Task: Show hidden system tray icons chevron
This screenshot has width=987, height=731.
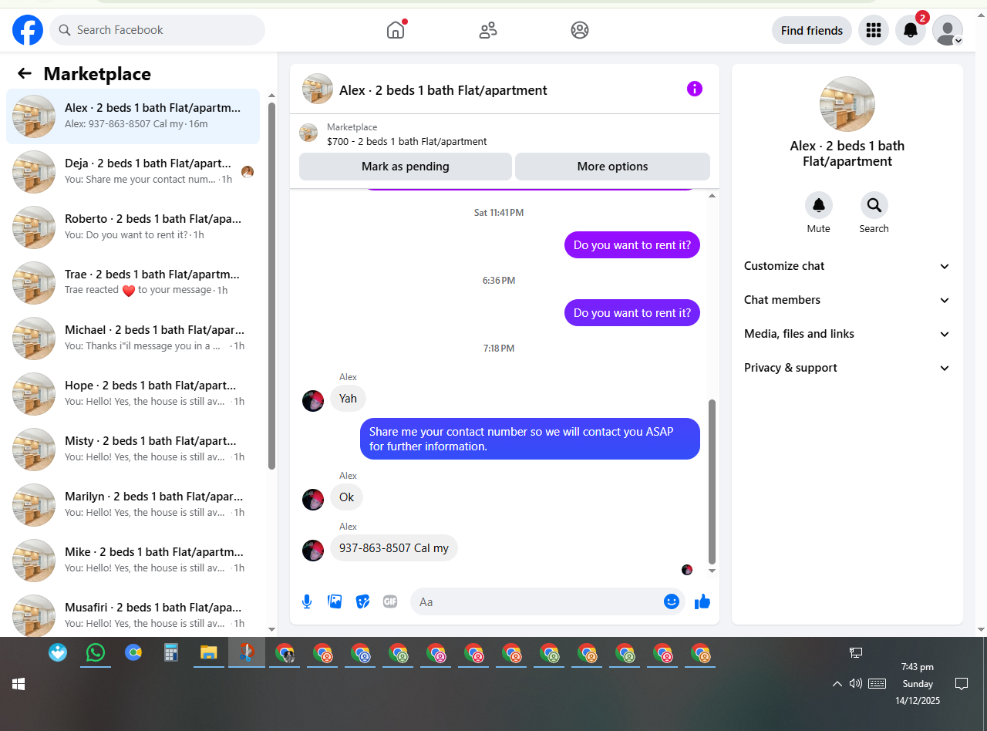Action: 837,684
